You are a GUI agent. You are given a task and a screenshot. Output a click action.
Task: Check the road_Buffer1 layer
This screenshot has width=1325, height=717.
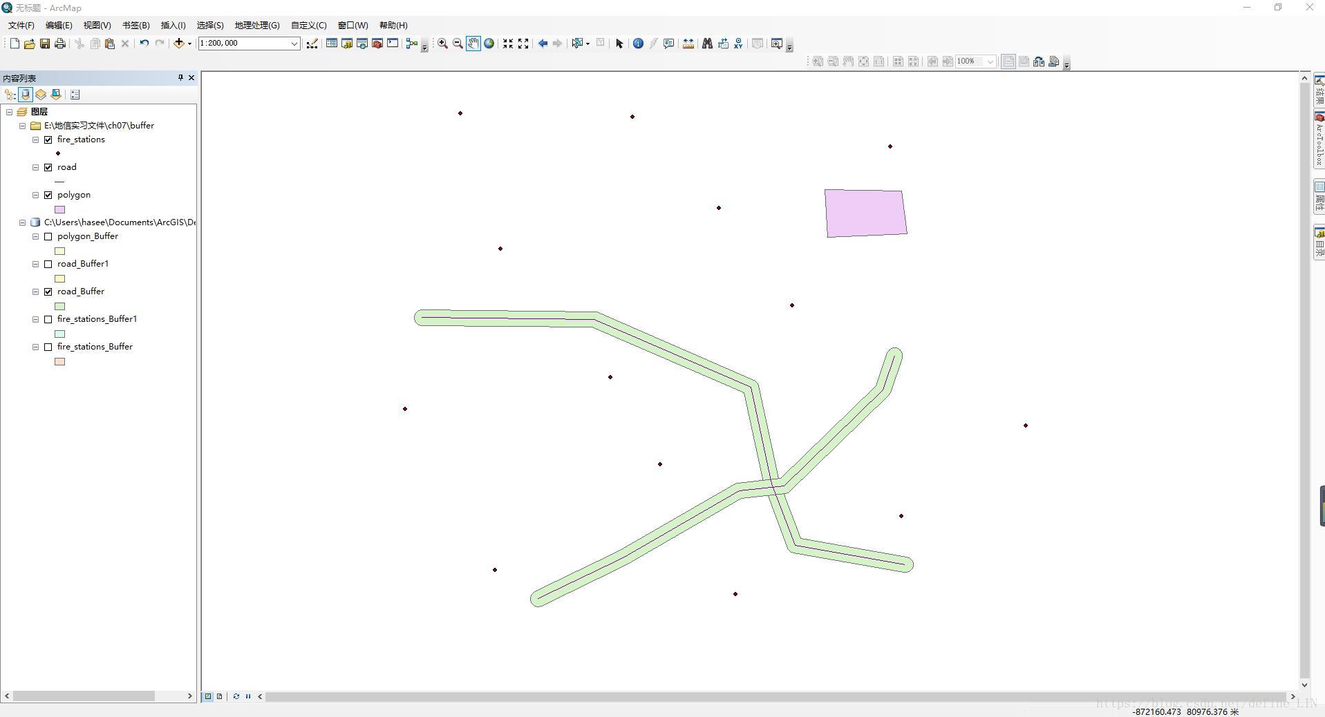point(48,264)
